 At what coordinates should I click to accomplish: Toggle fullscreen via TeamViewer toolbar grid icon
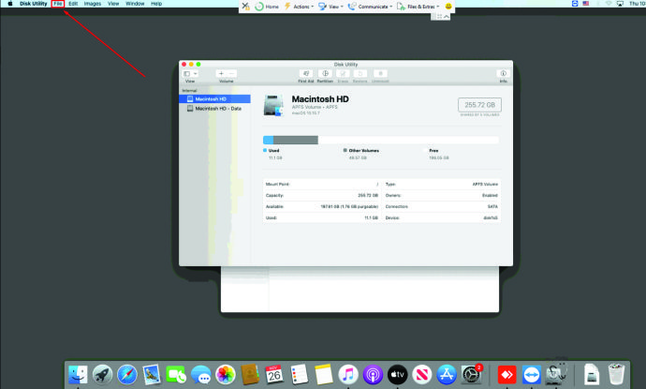(x=440, y=17)
